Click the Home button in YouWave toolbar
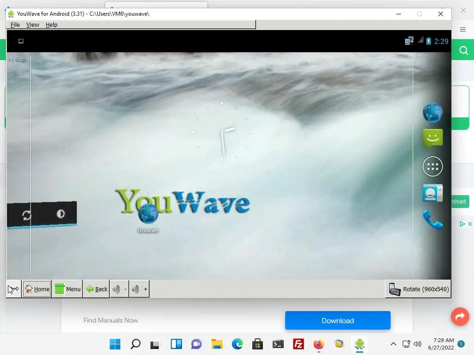474x355 pixels. [x=37, y=289]
